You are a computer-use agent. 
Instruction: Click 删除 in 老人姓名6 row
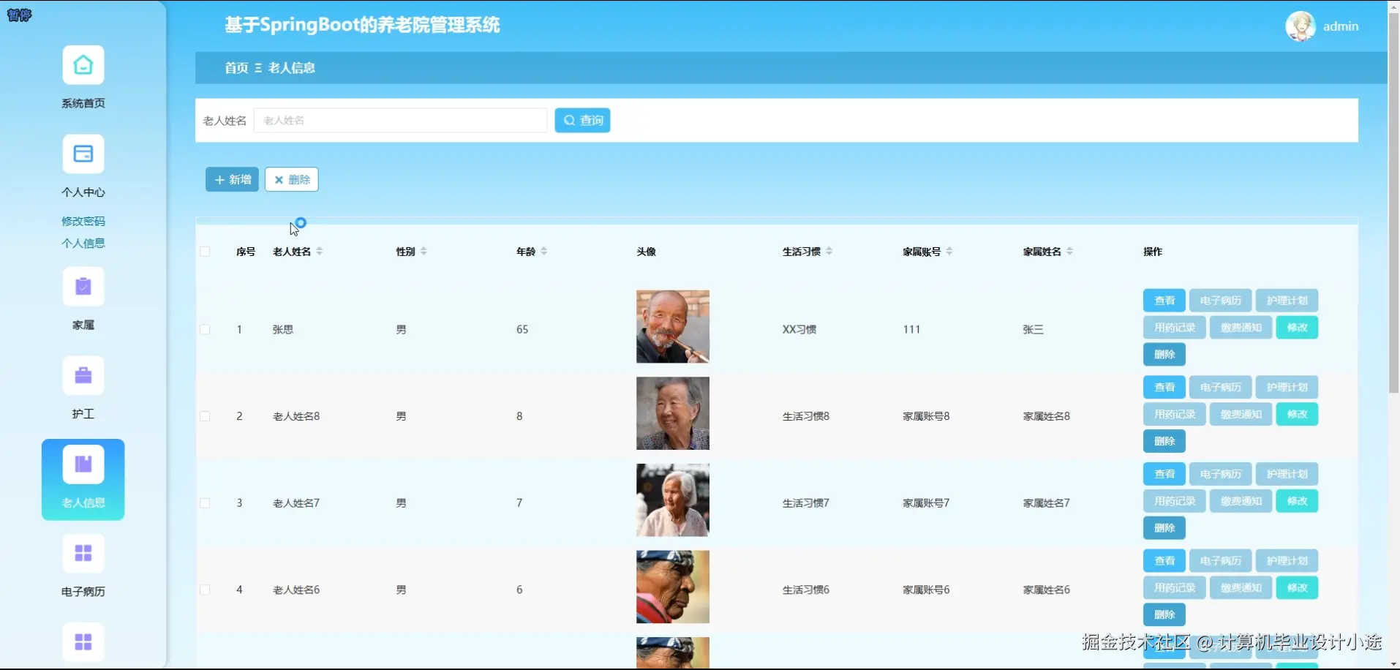(1164, 614)
